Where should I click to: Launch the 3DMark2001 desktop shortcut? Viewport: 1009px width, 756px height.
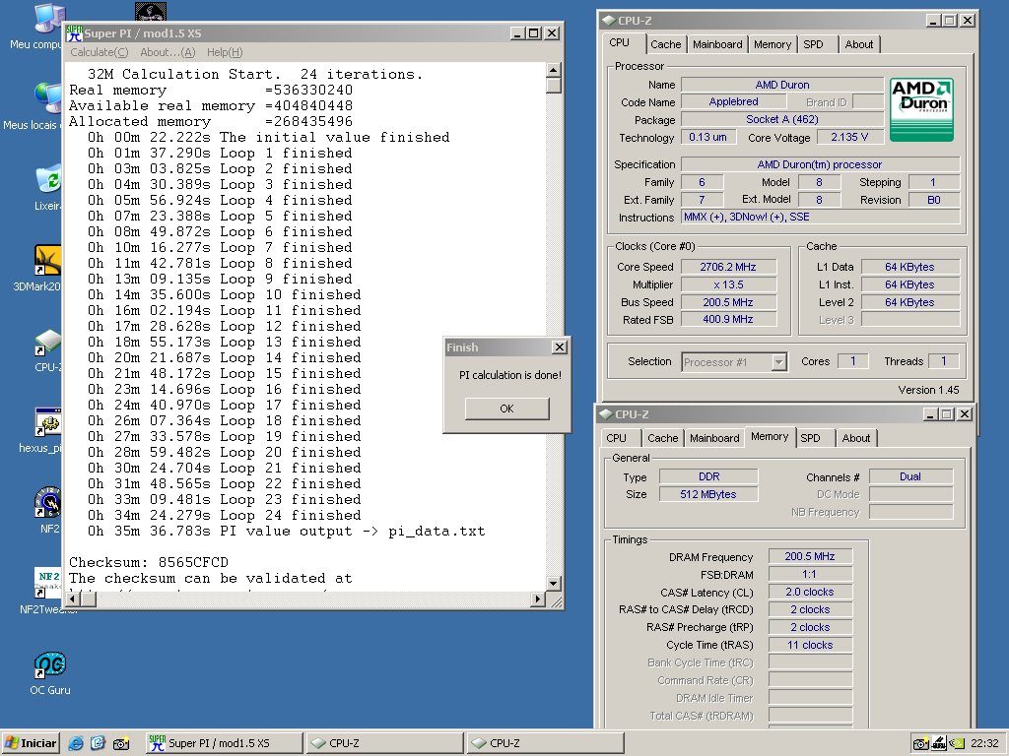(48, 260)
